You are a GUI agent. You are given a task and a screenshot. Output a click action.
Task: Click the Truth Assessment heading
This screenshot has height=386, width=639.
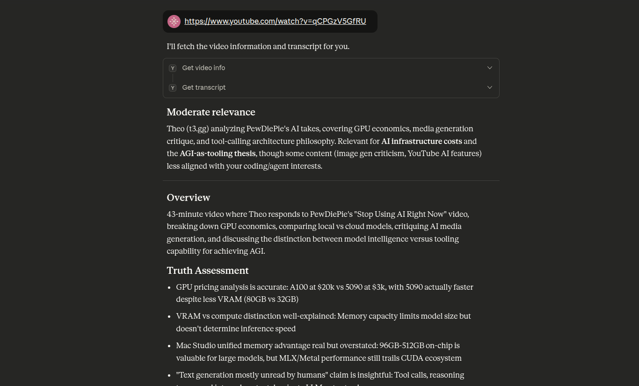coord(208,271)
